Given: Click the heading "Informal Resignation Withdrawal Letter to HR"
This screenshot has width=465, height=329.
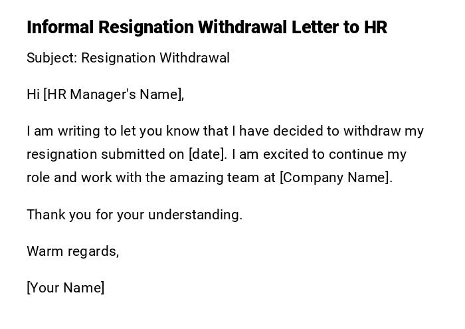Looking at the screenshot, I should pyautogui.click(x=207, y=28).
